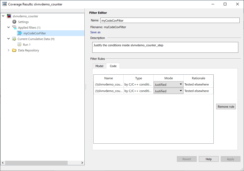Select the Run 1 data icon
Screen dimensions: 244x171
(x=19, y=45)
